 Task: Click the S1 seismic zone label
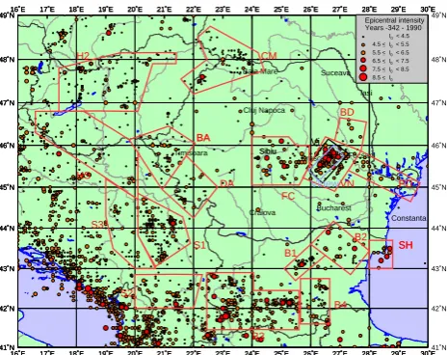point(199,245)
